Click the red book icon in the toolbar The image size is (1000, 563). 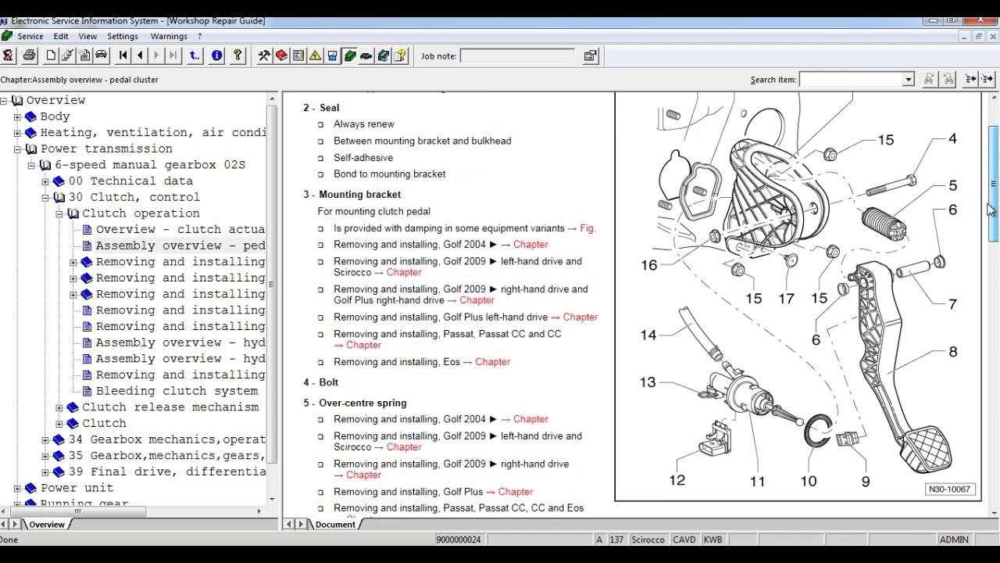click(x=281, y=56)
